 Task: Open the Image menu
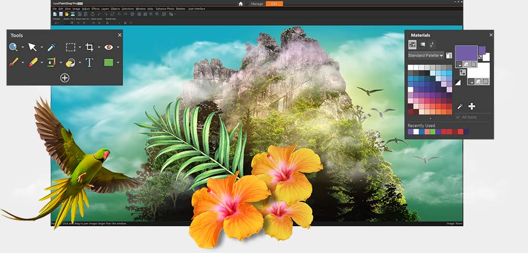point(76,9)
